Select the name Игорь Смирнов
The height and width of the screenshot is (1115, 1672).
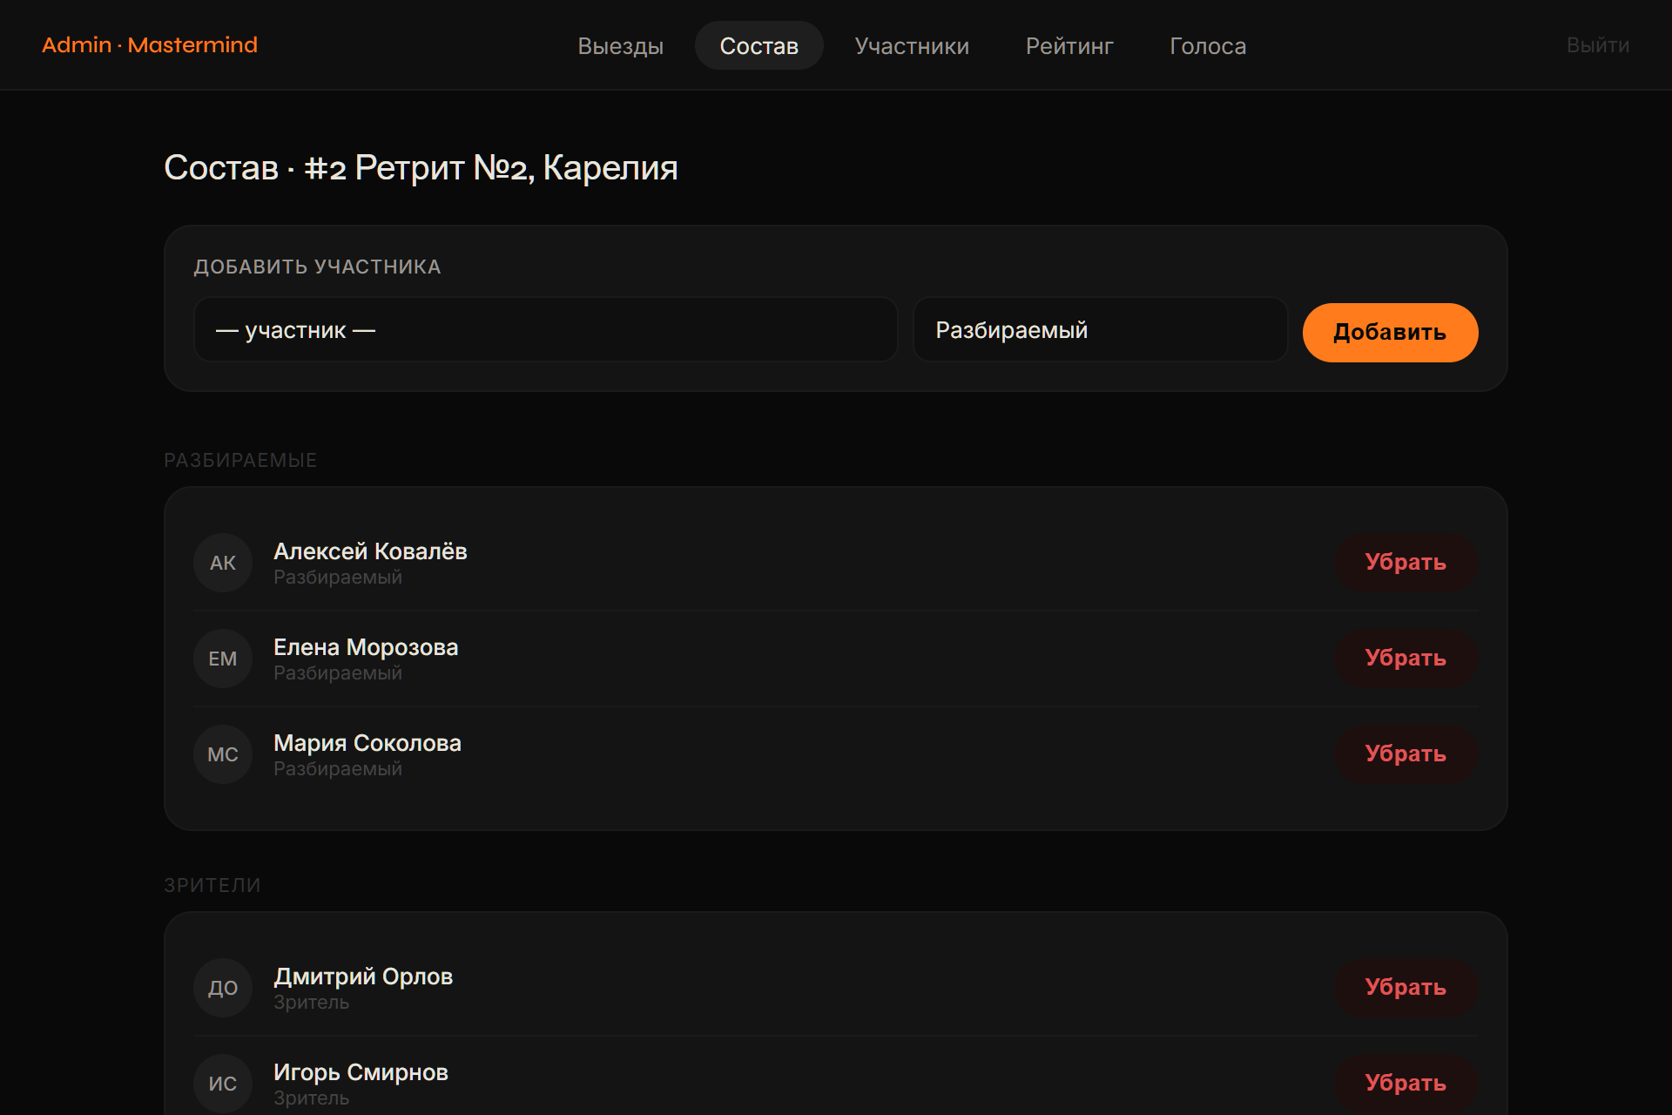coord(361,1072)
